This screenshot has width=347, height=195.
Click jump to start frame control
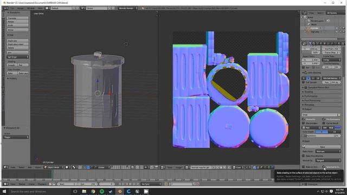point(120,184)
